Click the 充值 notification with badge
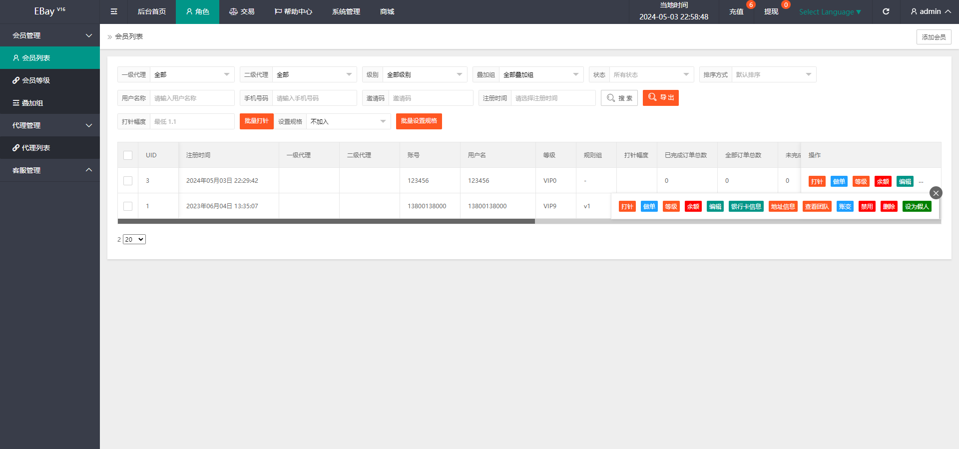The height and width of the screenshot is (449, 959). coord(736,11)
